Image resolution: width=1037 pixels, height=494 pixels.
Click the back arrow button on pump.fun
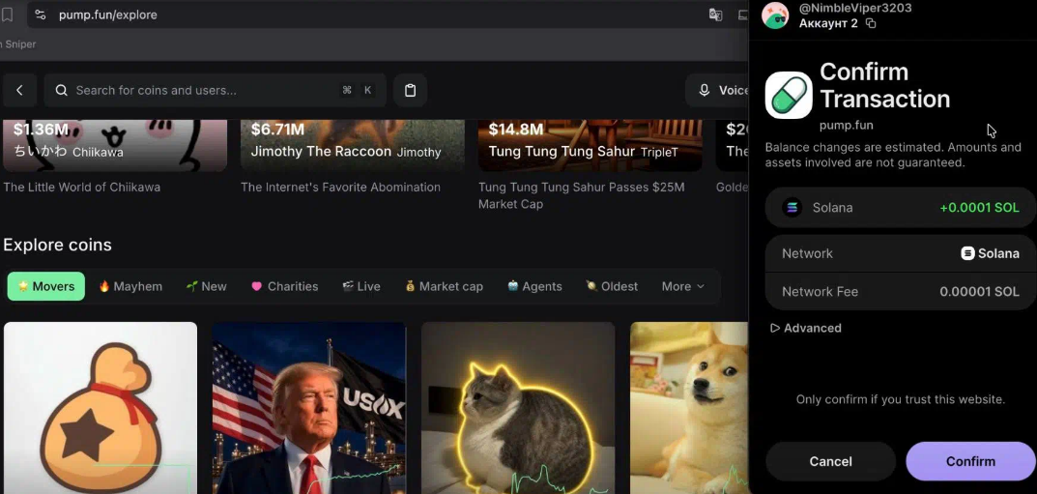19,91
